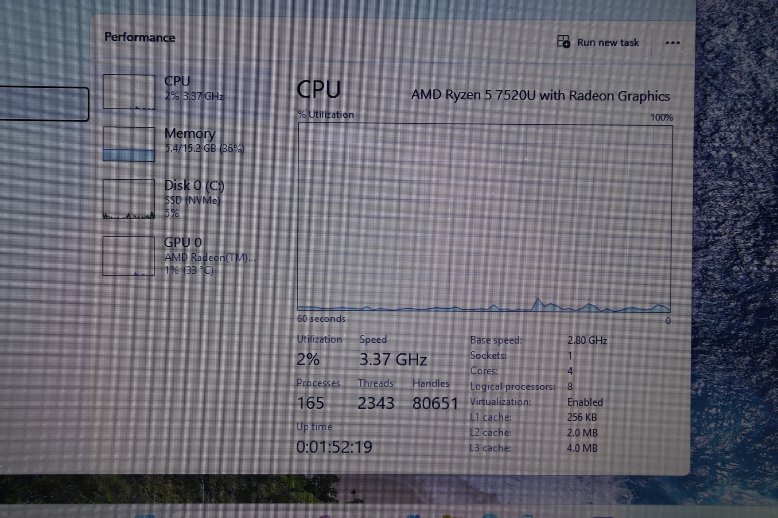This screenshot has width=778, height=518.
Task: Click the large CPU utilization graph
Action: [x=485, y=217]
